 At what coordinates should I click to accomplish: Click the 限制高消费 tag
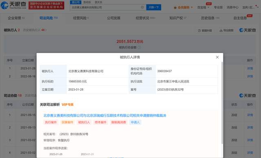119,122
